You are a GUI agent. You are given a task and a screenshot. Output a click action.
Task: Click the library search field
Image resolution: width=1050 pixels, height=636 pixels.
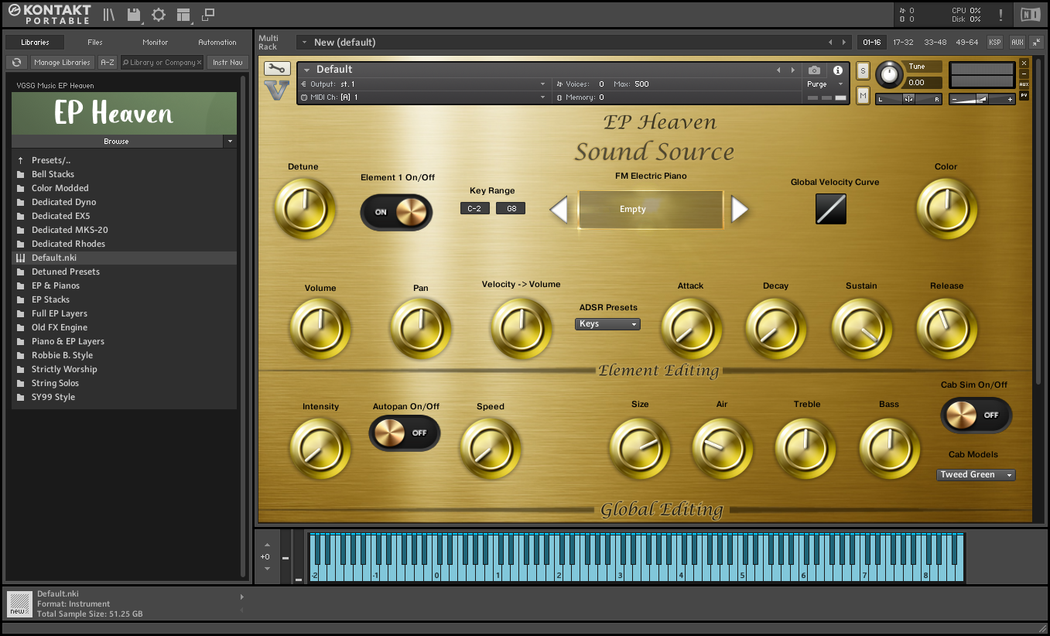click(x=162, y=63)
